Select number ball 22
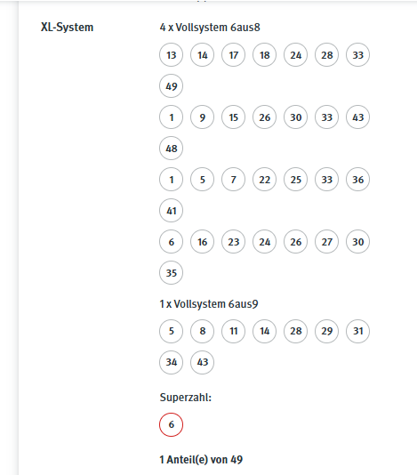The width and height of the screenshot is (417, 475). click(264, 180)
